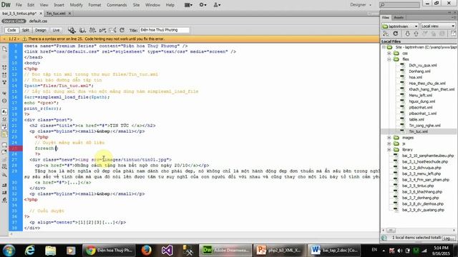Image resolution: width=458 pixels, height=257 pixels.
Task: Toggle the Live view button
Action: point(56,30)
